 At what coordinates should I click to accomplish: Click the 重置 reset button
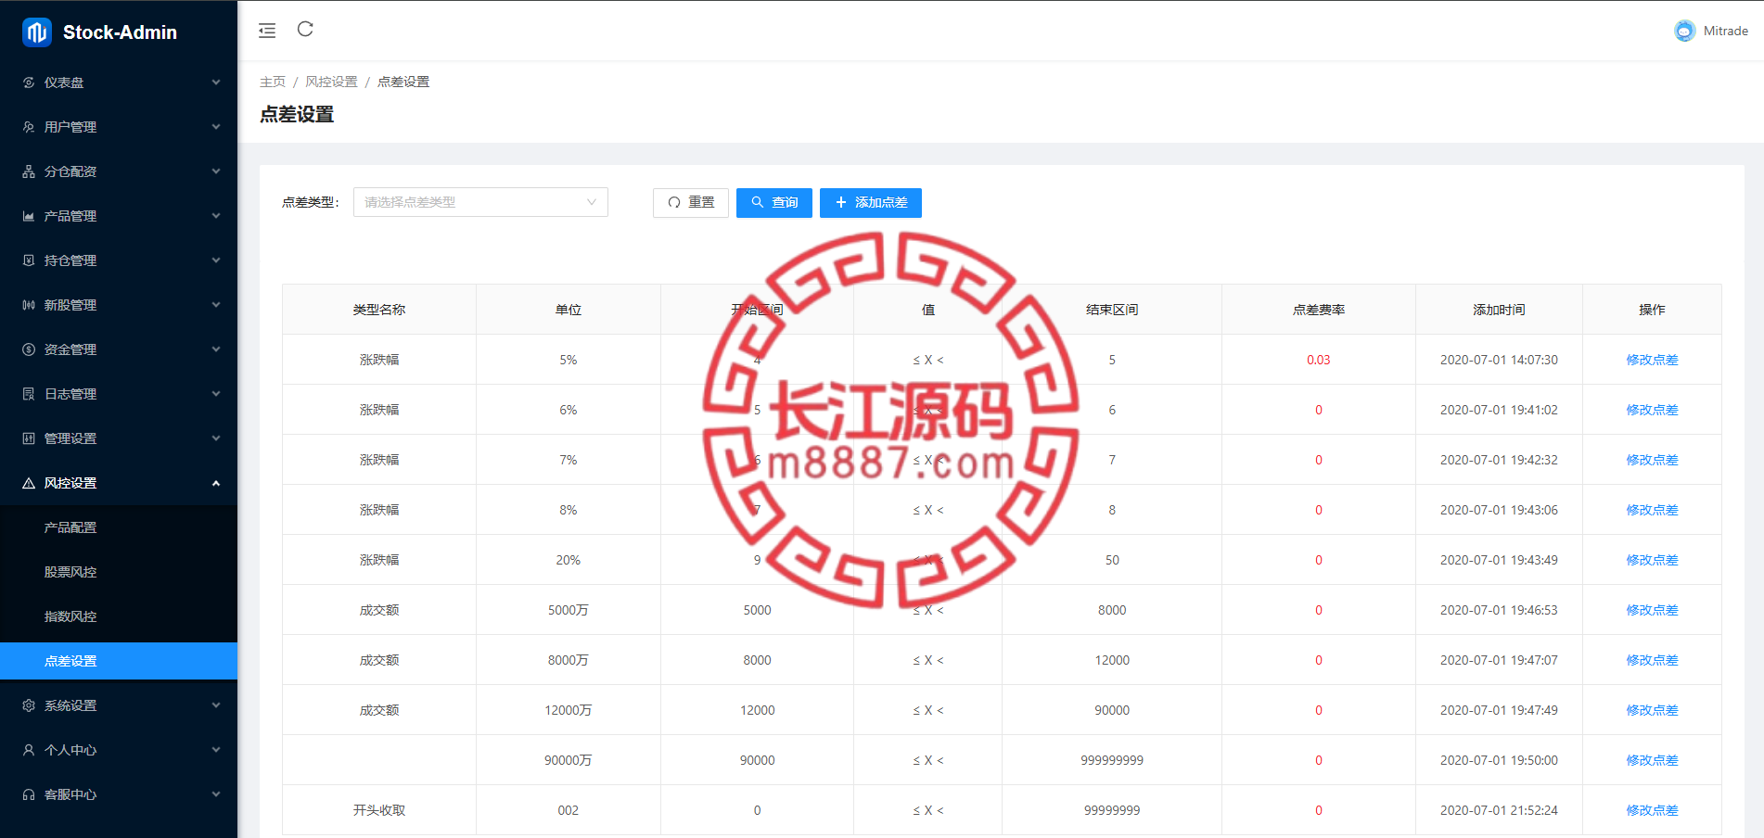(691, 203)
